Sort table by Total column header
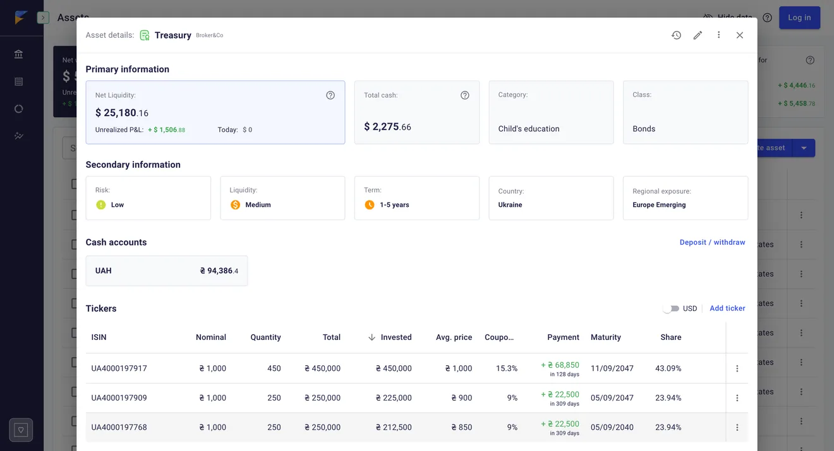This screenshot has width=834, height=451. [332, 337]
